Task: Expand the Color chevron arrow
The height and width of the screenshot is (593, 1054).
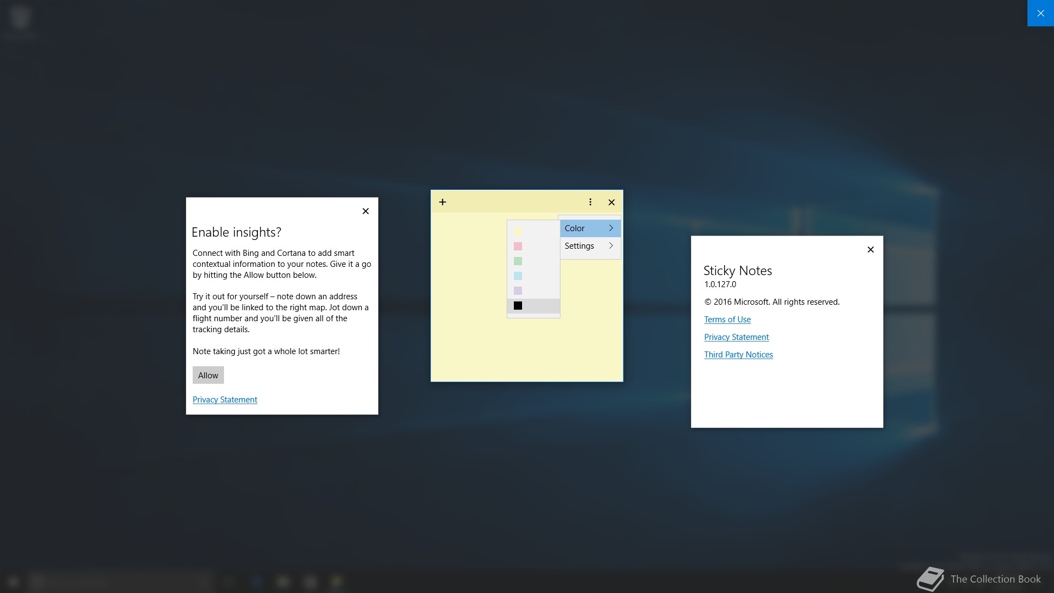Action: pos(611,228)
